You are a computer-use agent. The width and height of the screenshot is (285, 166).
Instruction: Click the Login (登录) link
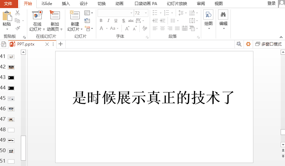271,3
